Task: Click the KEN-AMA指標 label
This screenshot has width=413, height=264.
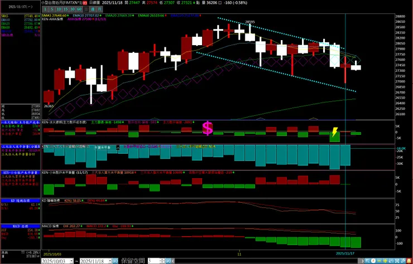Action: pos(52,19)
